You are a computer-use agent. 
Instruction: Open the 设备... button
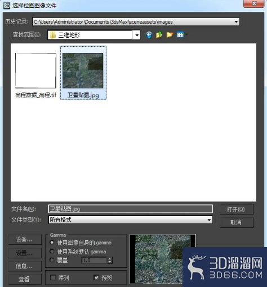click(25, 240)
